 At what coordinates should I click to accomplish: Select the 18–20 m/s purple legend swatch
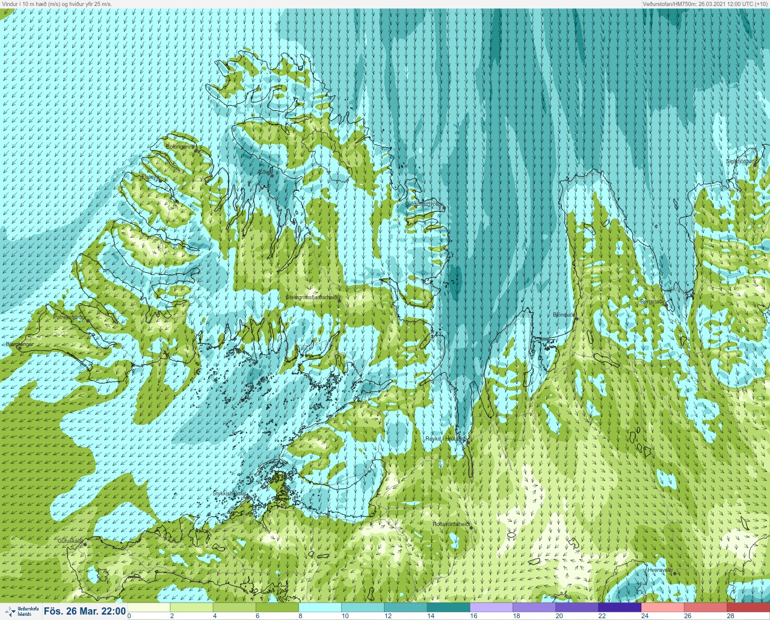point(534,607)
